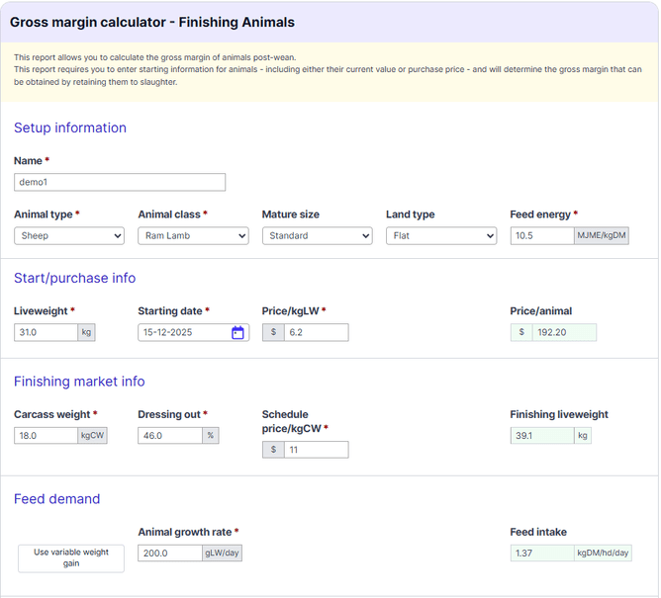The width and height of the screenshot is (661, 598).
Task: Select the Land type dropdown
Action: 440,236
